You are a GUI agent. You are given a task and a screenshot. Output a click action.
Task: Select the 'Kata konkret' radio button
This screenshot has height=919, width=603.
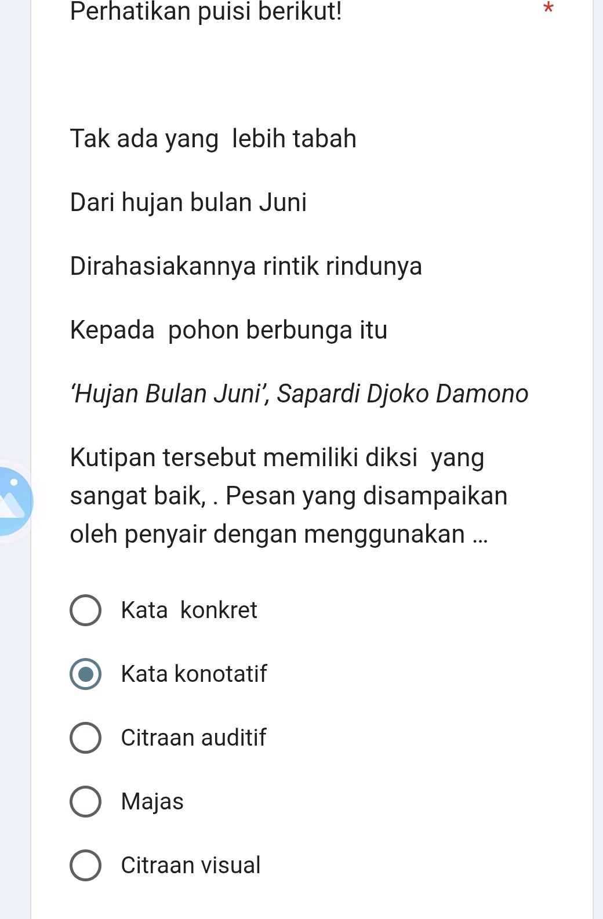tap(85, 610)
